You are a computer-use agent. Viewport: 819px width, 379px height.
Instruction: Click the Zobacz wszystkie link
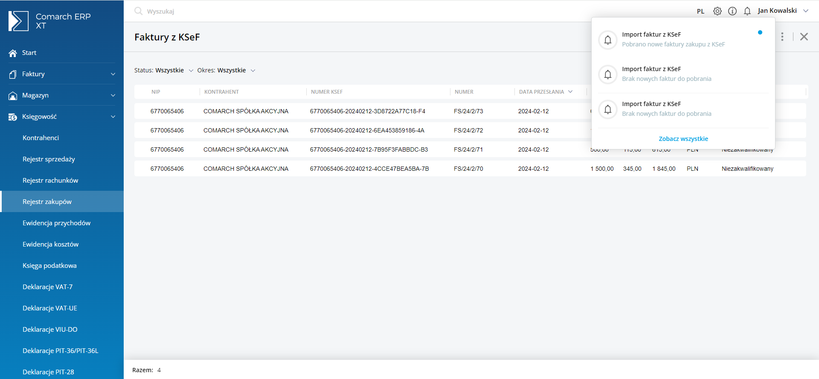683,139
